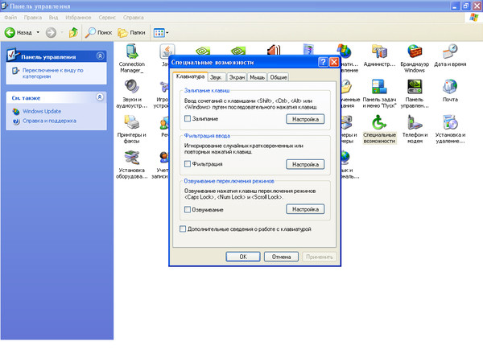Open the Connection Manager icon
This screenshot has width=483, height=362.
point(132,59)
